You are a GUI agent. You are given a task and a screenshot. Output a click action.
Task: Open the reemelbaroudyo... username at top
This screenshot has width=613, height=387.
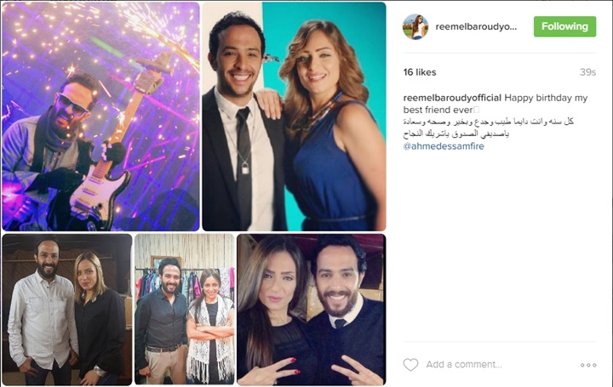[476, 26]
